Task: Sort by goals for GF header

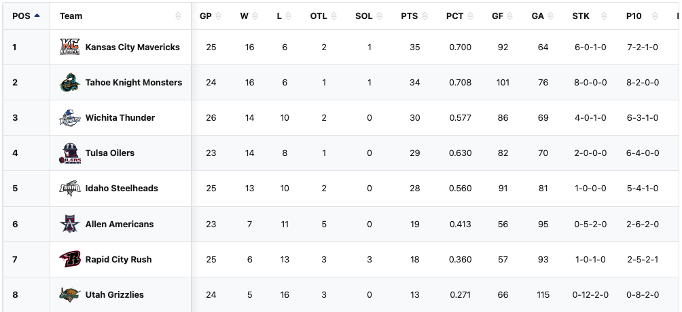Action: point(497,16)
